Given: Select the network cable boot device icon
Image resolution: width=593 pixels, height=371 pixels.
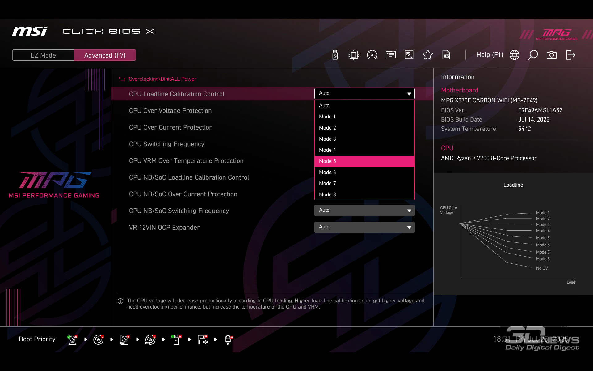Looking at the screenshot, I should click(229, 340).
